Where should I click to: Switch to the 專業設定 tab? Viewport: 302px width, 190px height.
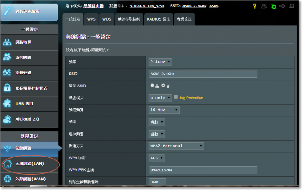(184, 19)
